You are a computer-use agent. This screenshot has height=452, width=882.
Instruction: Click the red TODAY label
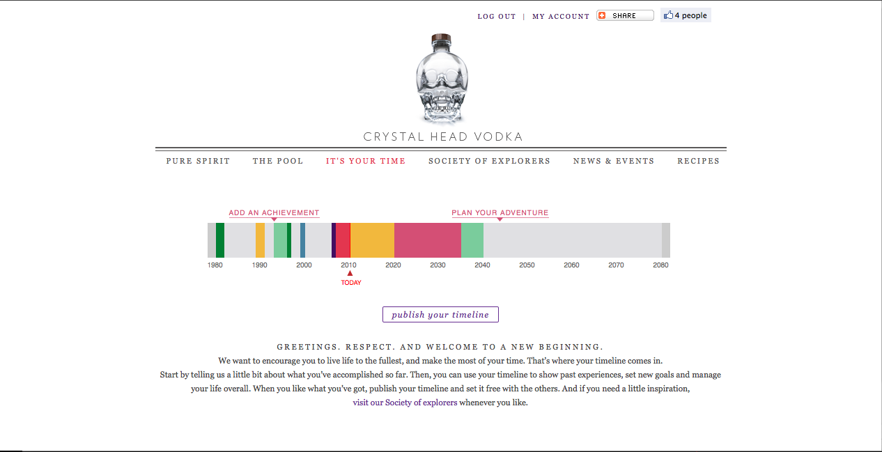tap(351, 283)
